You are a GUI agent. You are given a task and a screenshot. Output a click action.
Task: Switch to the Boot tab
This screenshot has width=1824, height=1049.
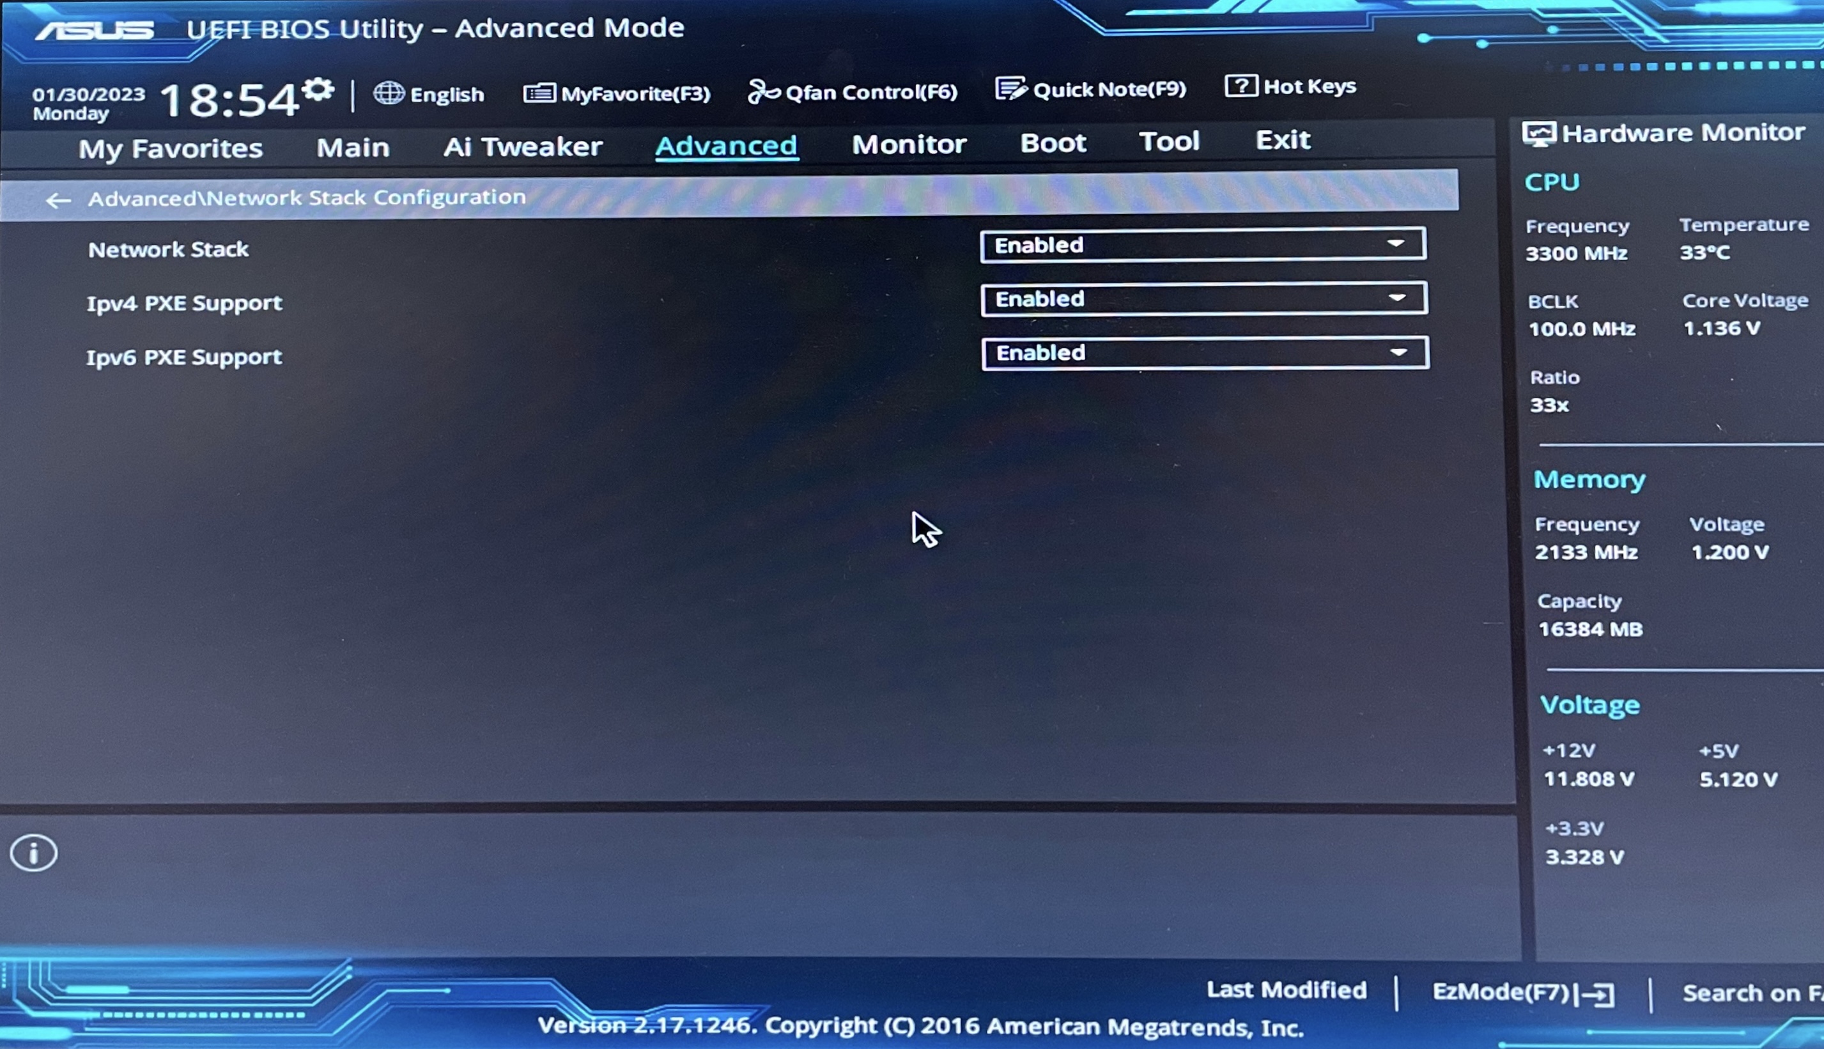[1053, 143]
